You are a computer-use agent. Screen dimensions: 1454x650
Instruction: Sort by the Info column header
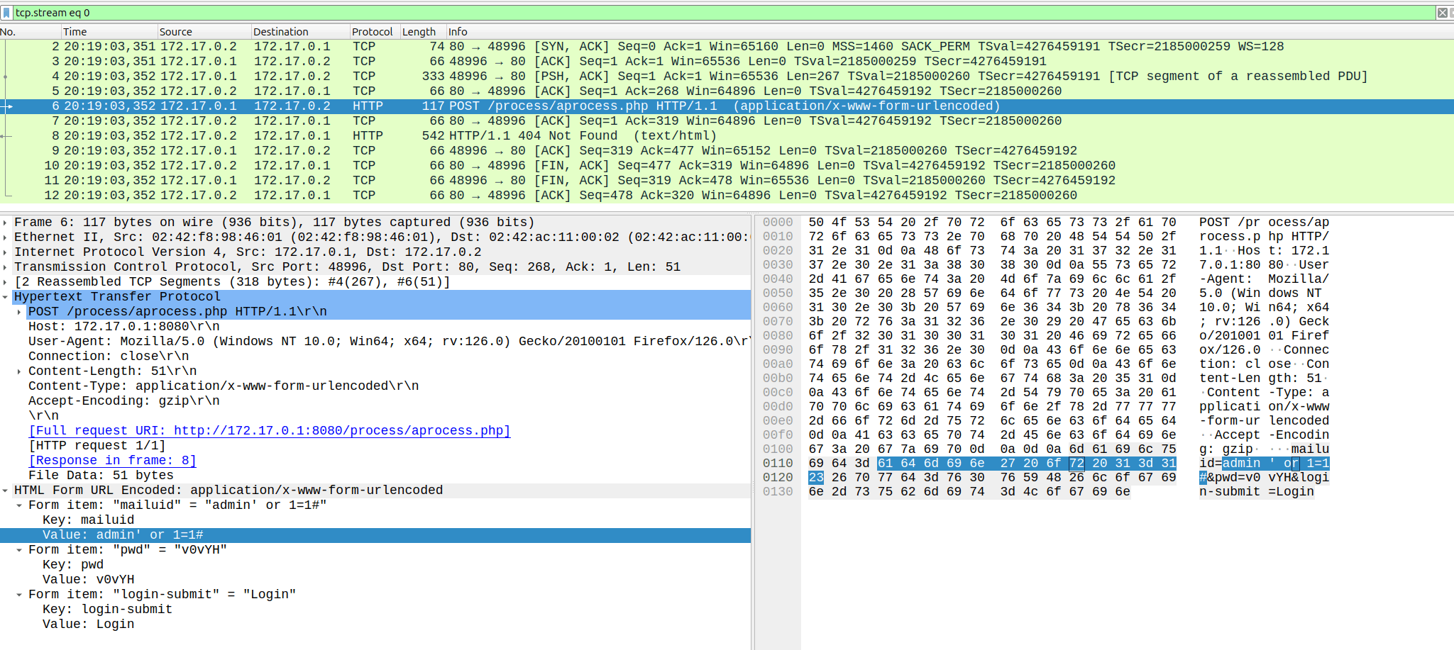pyautogui.click(x=949, y=32)
